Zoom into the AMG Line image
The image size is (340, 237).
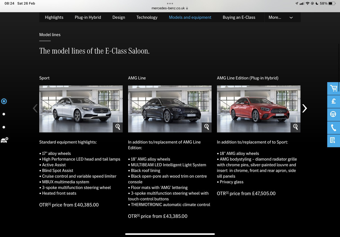coord(207,127)
